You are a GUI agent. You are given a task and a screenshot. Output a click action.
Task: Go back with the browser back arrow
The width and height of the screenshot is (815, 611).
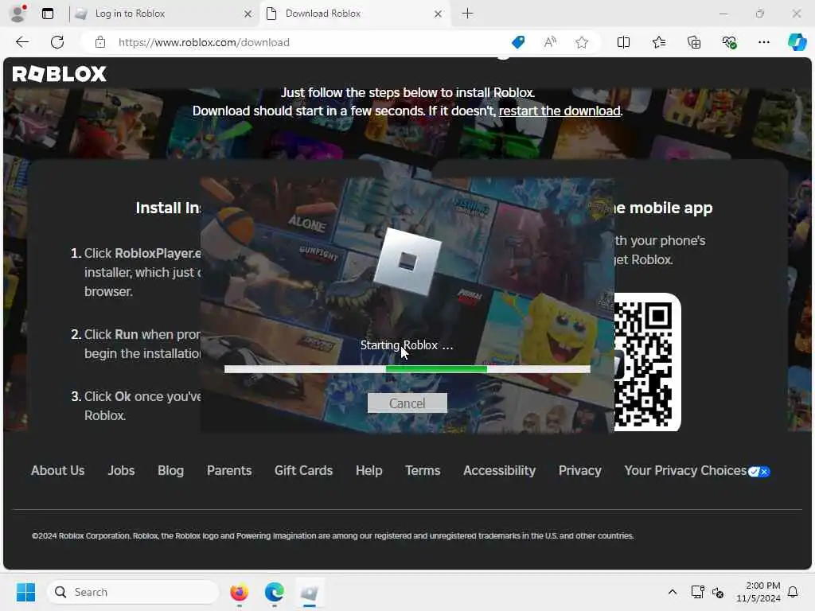click(x=22, y=42)
